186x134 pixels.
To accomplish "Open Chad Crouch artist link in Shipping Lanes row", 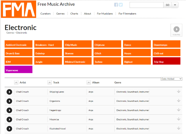I will pos(22,92).
